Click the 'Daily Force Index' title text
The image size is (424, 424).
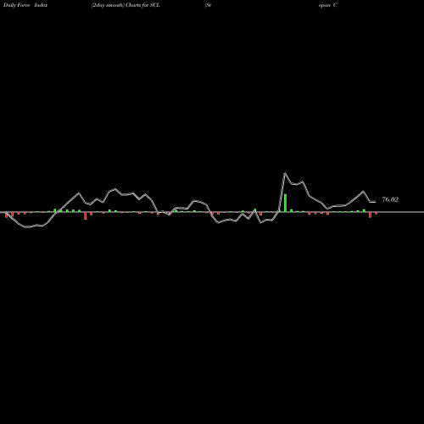[25, 5]
